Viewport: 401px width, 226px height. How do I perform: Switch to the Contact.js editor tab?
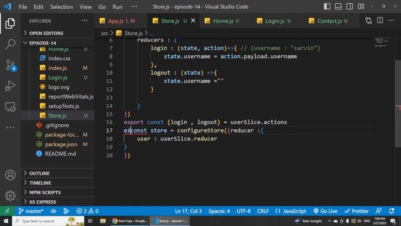pos(331,21)
